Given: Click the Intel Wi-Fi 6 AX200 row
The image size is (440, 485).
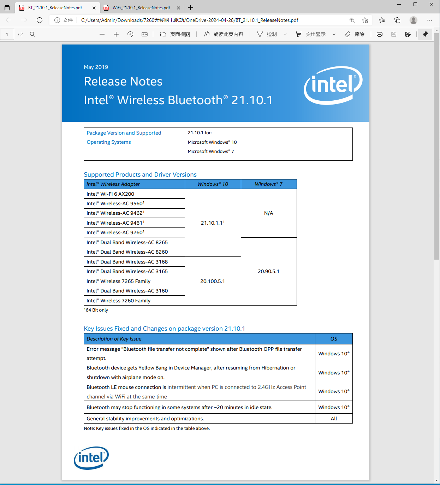Looking at the screenshot, I should coord(134,194).
